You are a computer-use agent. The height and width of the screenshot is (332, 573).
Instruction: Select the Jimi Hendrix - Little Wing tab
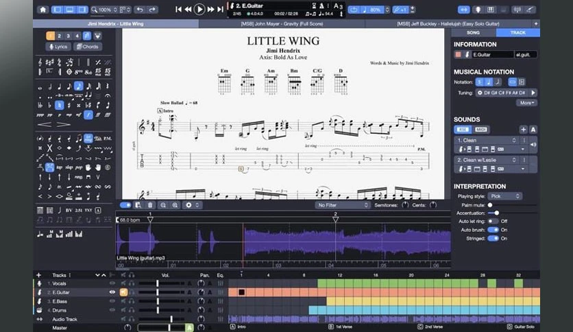tap(115, 24)
